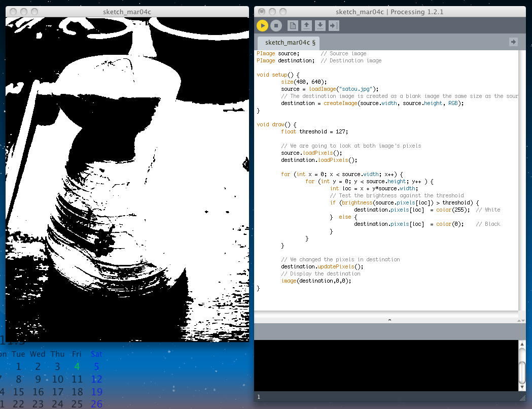The image size is (532, 409).
Task: Click the editor's small scroll arrows at bottom-right
Action: point(522,320)
